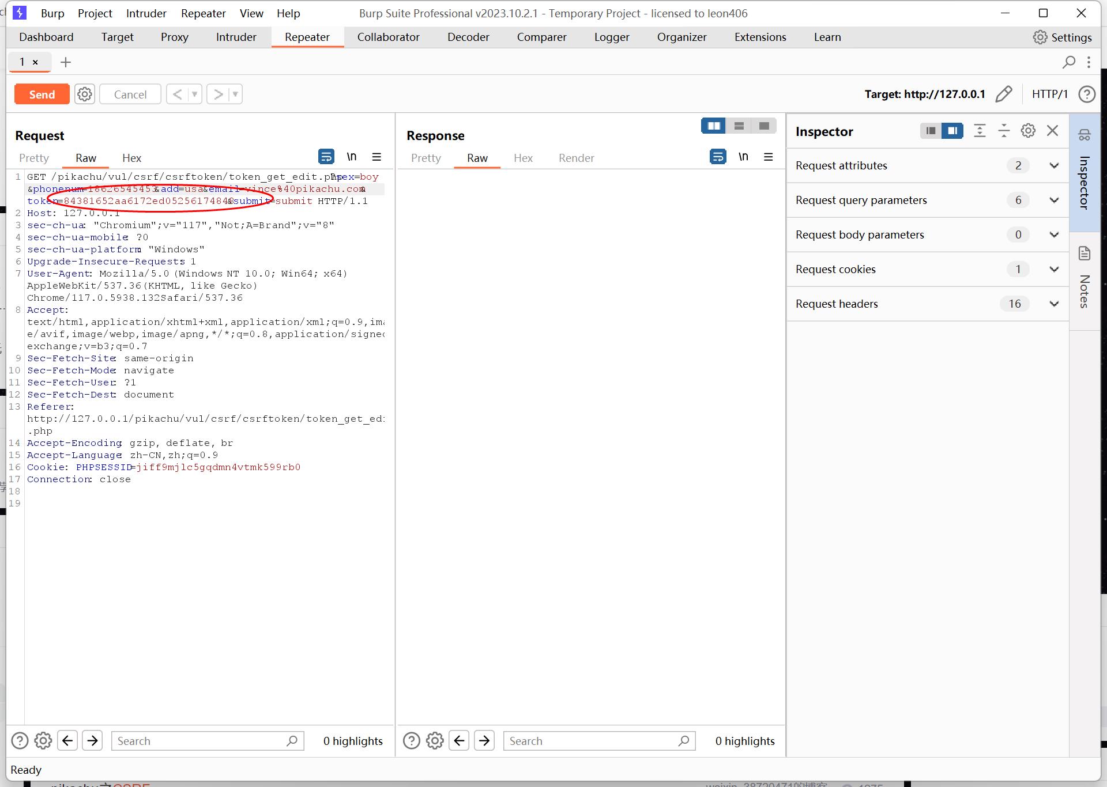
Task: Select Hex view in Request panel
Action: (131, 158)
